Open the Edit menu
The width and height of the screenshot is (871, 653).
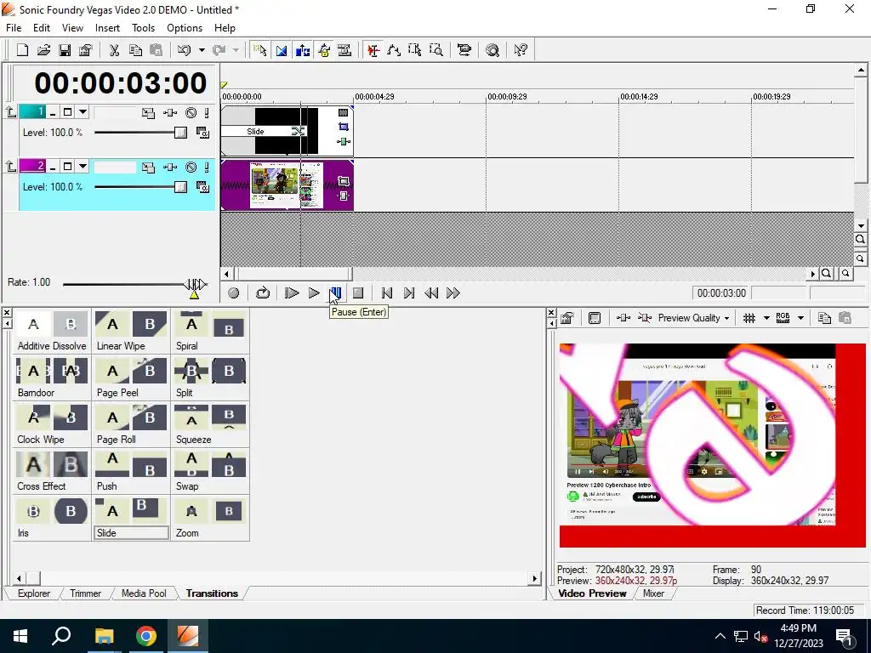(x=42, y=28)
